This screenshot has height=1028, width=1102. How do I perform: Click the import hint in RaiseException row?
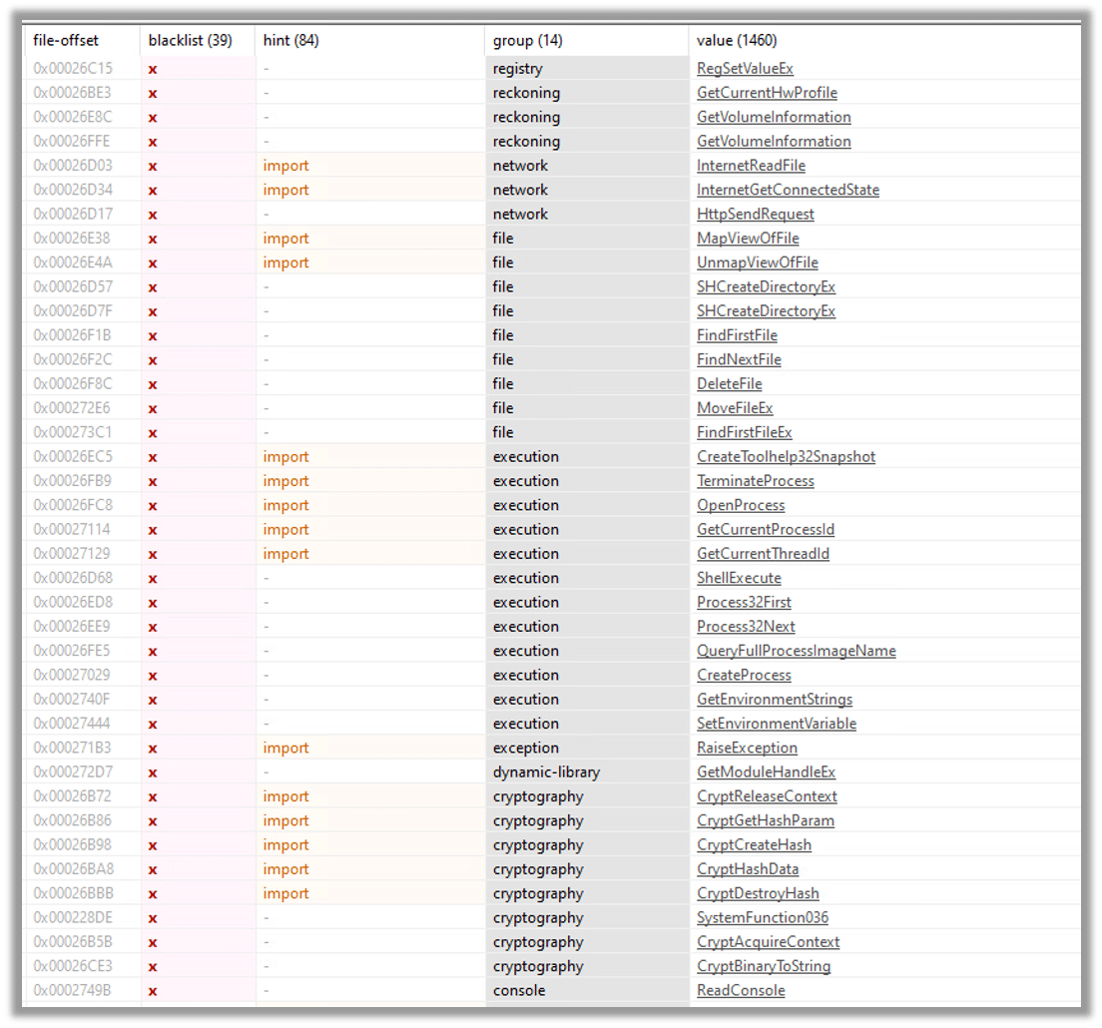tap(285, 749)
